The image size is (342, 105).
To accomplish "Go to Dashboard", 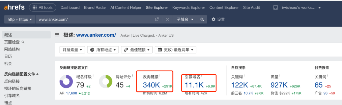I will coord(70,7).
